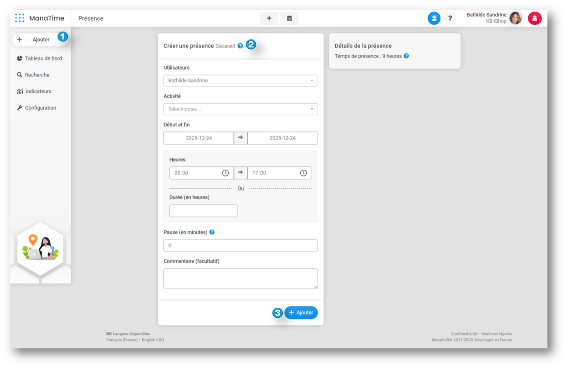Screen dimensions: 567x368
Task: Open the Activité Sélectionnez dropdown
Action: [240, 109]
